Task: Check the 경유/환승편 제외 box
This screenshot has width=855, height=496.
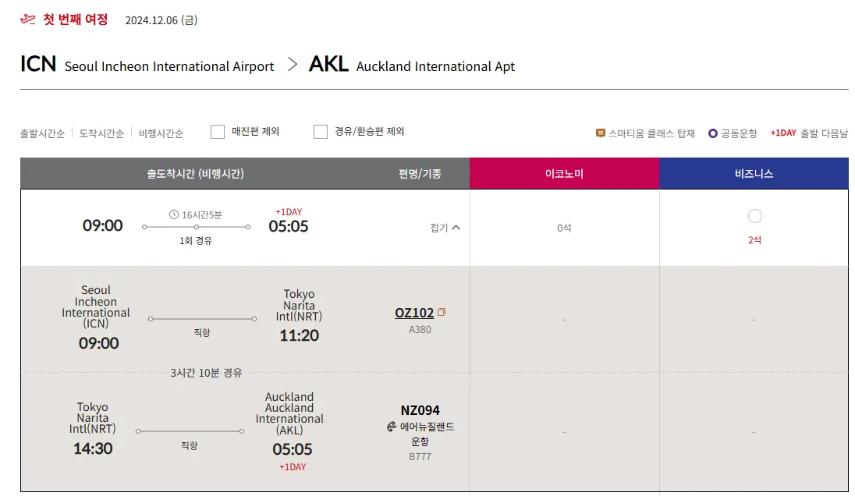Action: (321, 132)
